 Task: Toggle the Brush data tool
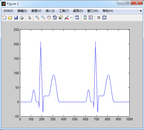pyautogui.click(x=67, y=17)
